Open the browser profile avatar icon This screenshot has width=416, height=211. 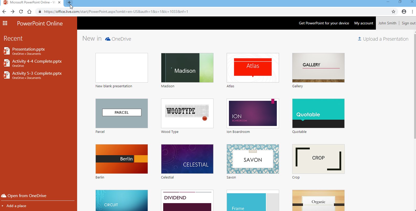tap(404, 12)
